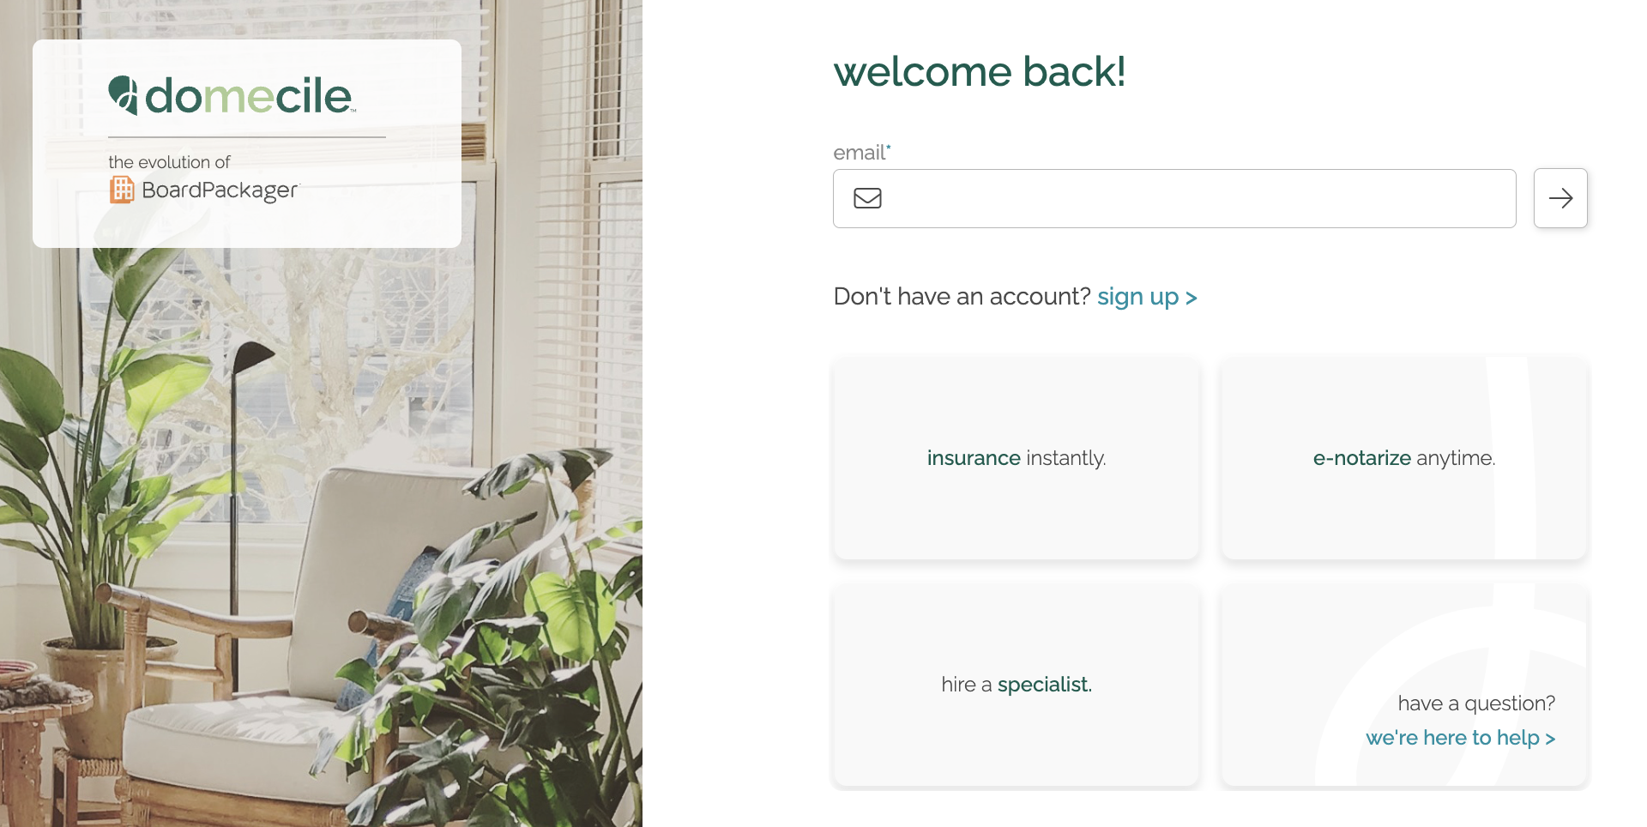Click the word specialist in card
Screen dimensions: 1647x827
pyautogui.click(x=1045, y=685)
